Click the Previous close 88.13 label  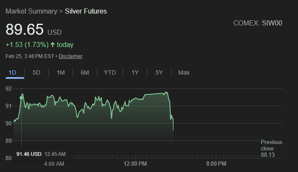tap(271, 148)
